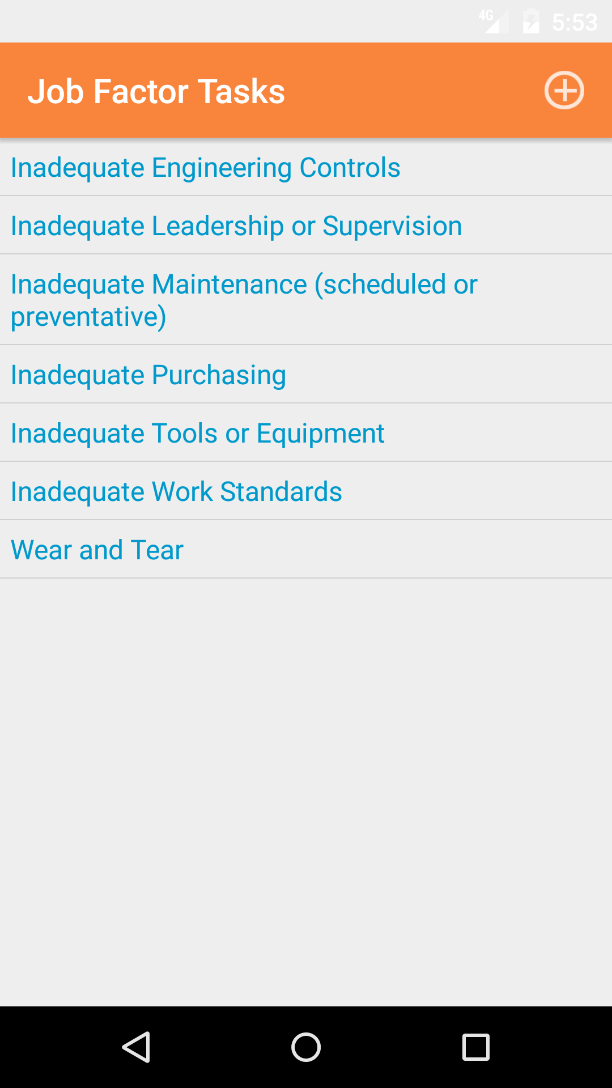Tap the word Supervision in the second item
The image size is (612, 1088).
coord(392,226)
